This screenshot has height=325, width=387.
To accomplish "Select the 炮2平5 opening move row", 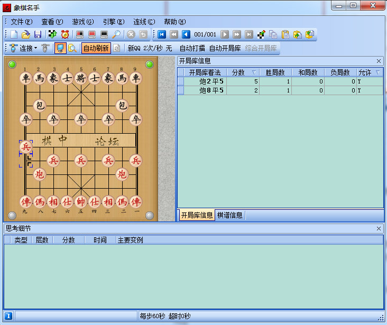I will pos(280,81).
